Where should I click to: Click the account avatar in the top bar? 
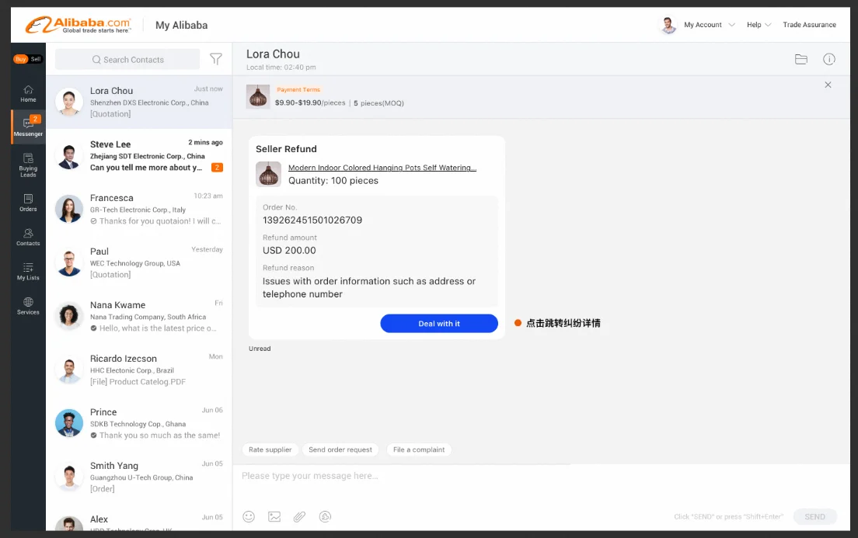coord(668,25)
